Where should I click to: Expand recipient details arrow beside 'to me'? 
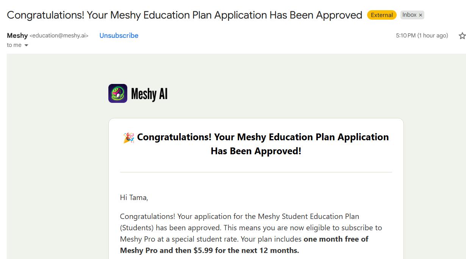[26, 45]
